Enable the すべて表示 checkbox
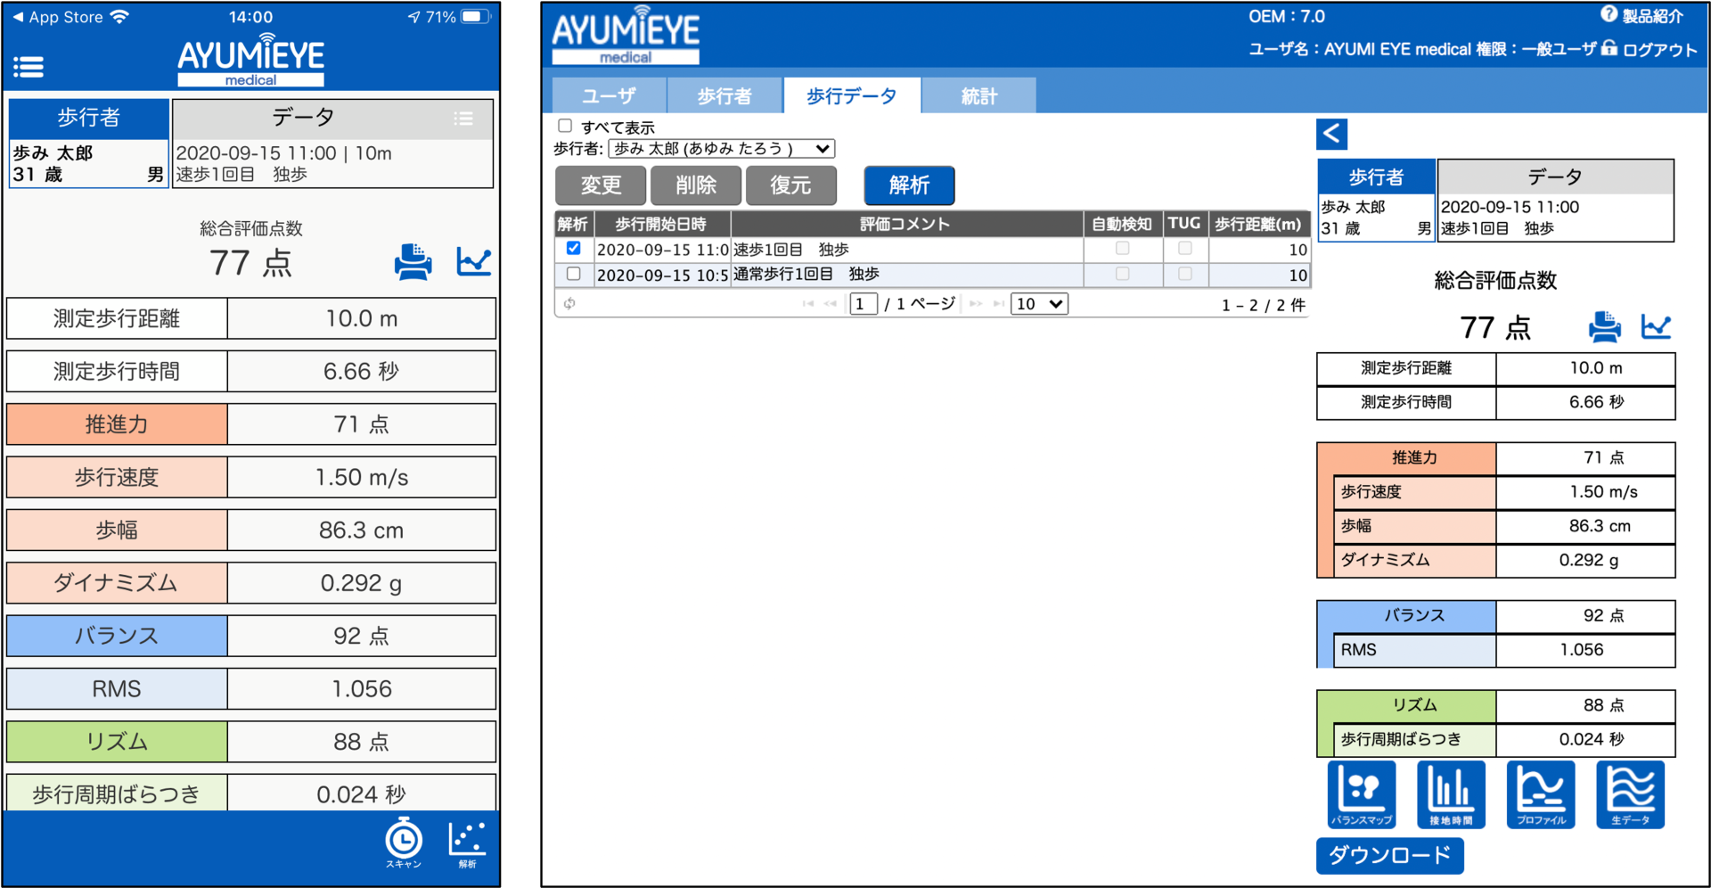This screenshot has height=888, width=1711. (565, 126)
